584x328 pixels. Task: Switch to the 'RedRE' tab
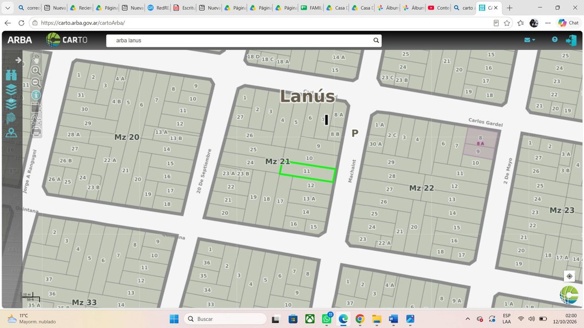tap(158, 8)
